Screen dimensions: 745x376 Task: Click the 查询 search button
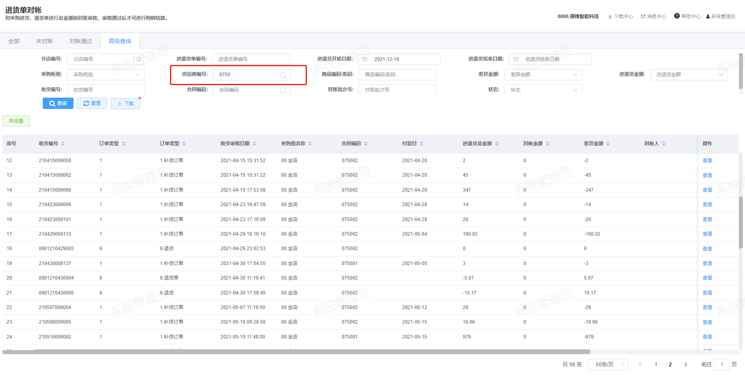pos(58,104)
